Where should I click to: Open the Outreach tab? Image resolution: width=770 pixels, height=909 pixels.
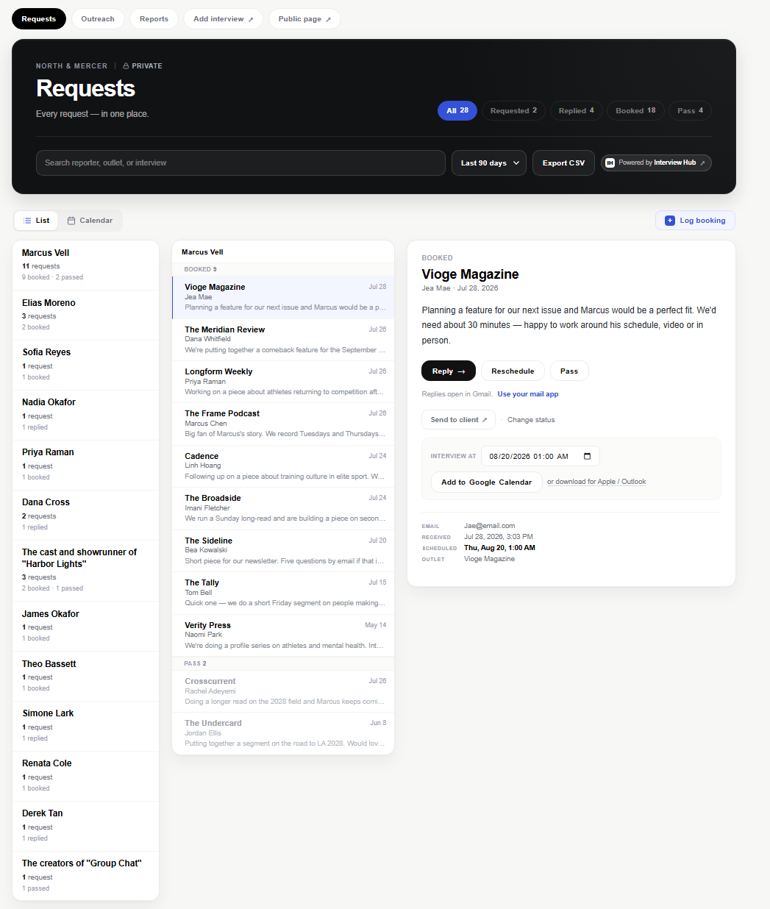(x=98, y=19)
